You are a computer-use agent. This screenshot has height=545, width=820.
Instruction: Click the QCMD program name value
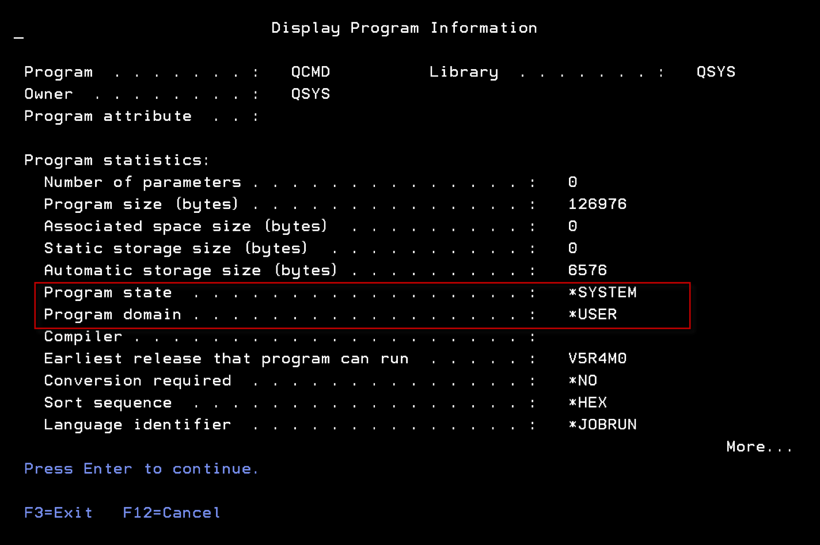[x=310, y=71]
